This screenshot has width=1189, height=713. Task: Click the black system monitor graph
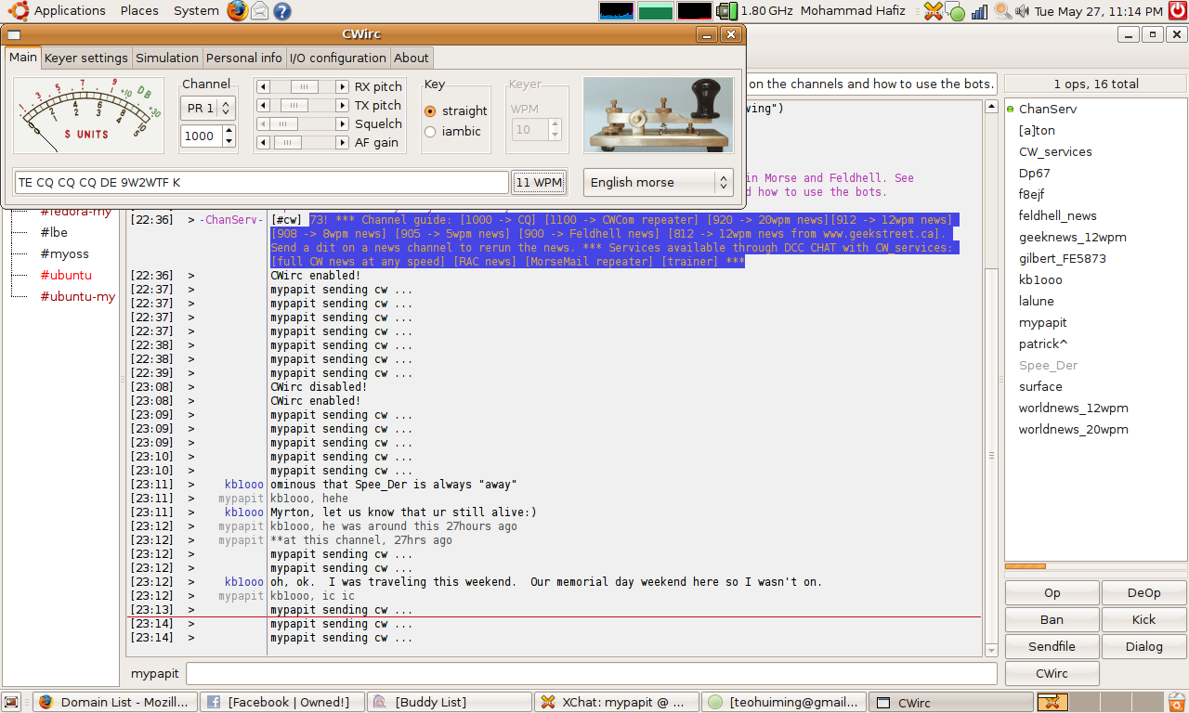[x=695, y=11]
